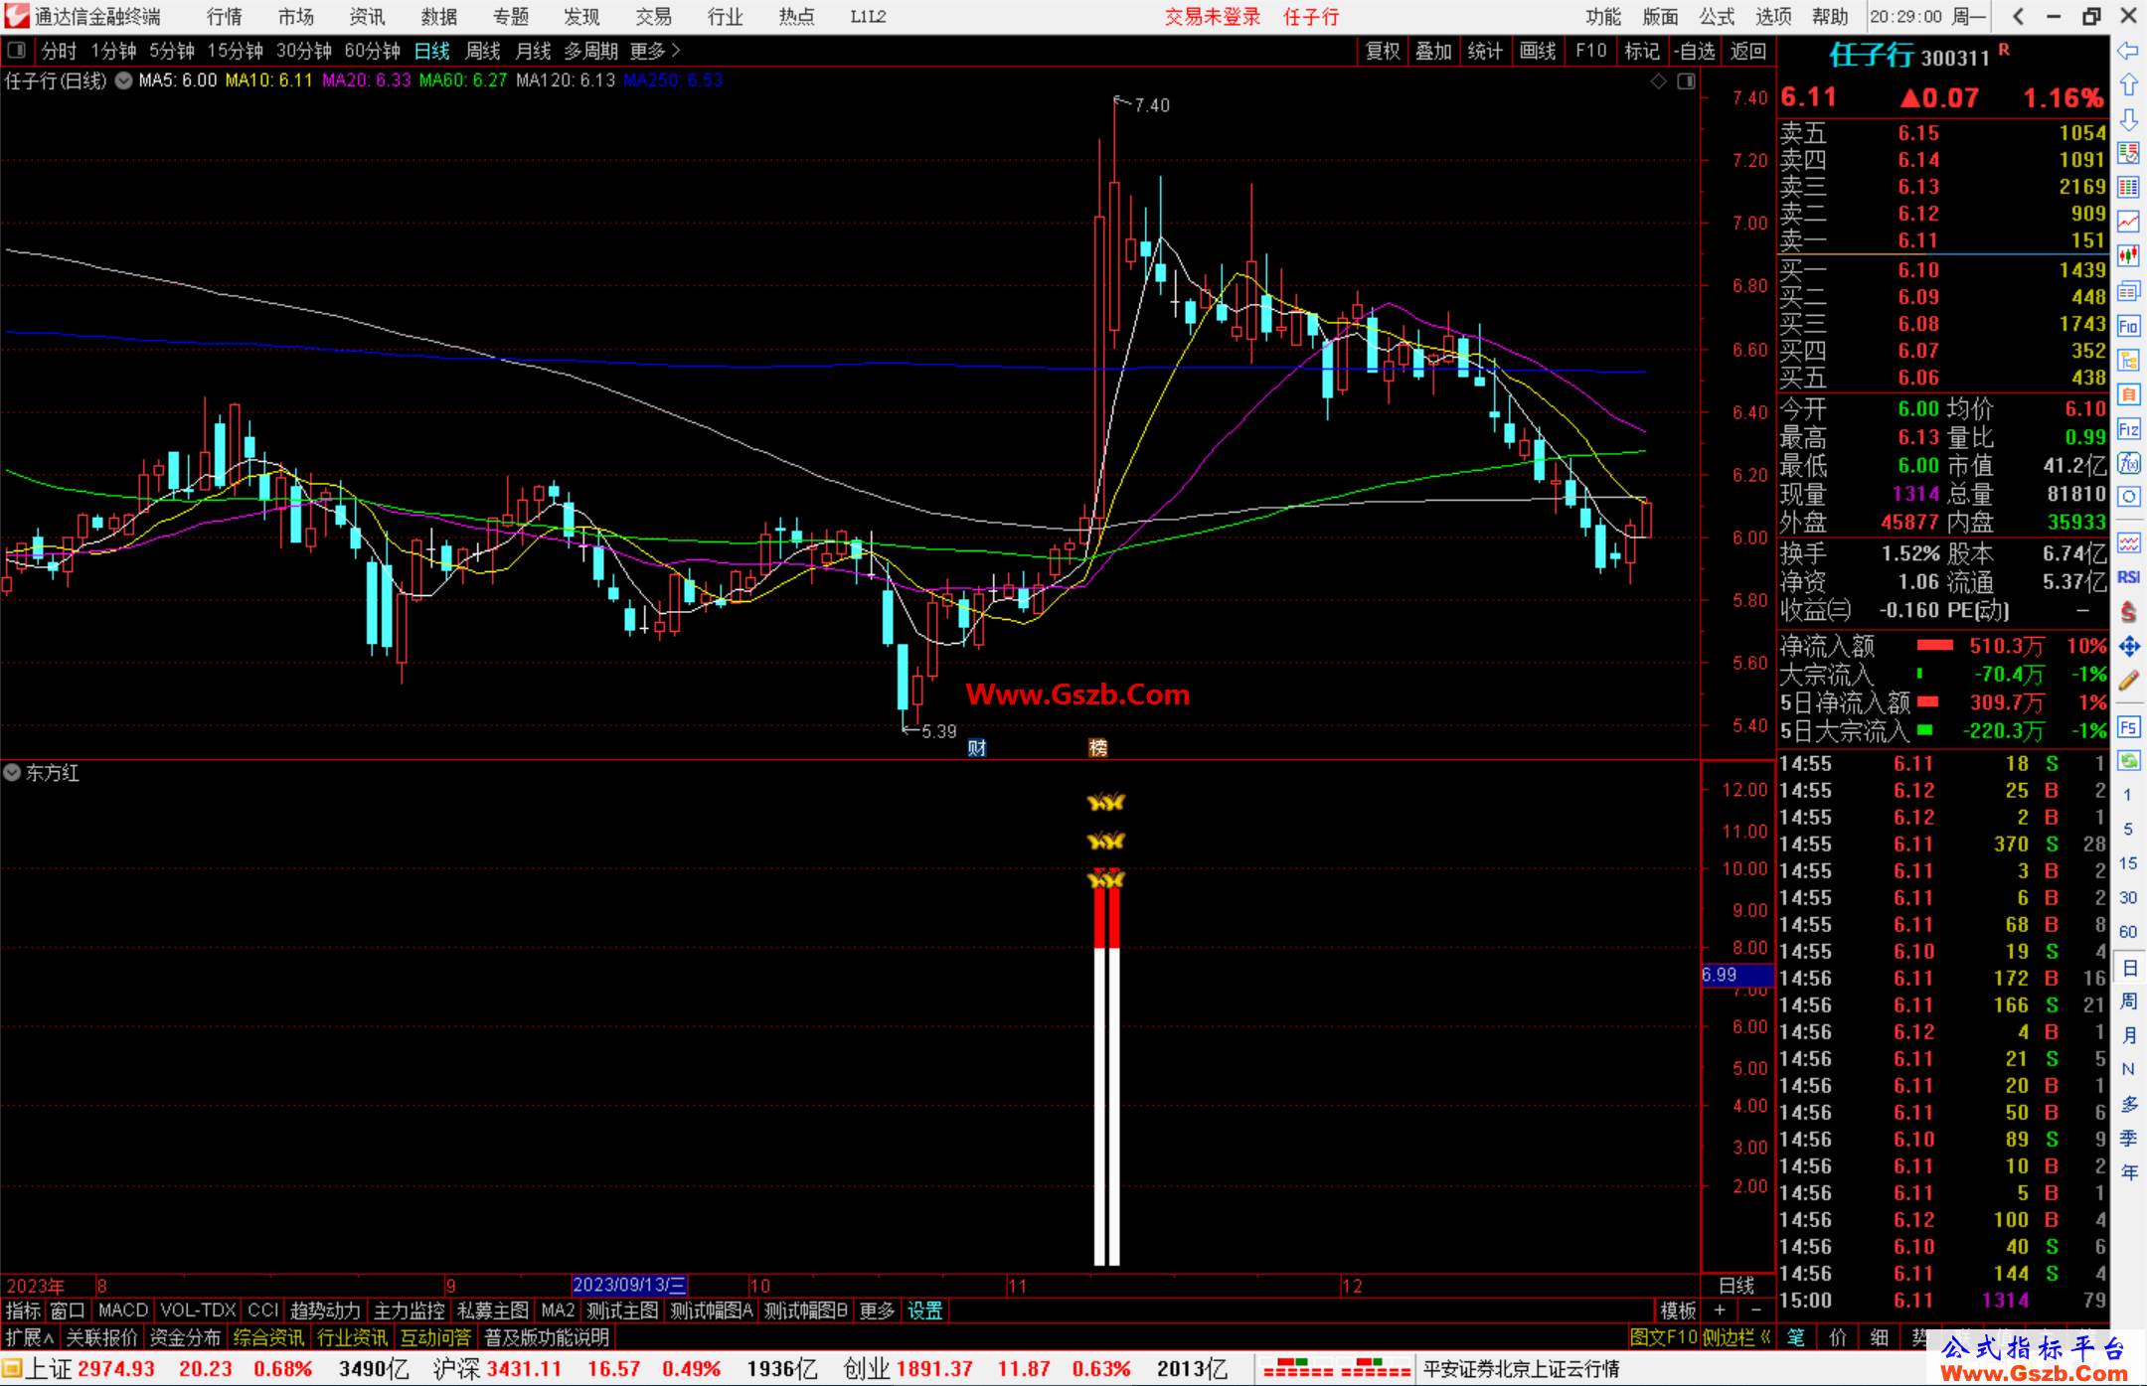
Task: Open the 更多 indicators list in bottom tabs
Action: (877, 1311)
